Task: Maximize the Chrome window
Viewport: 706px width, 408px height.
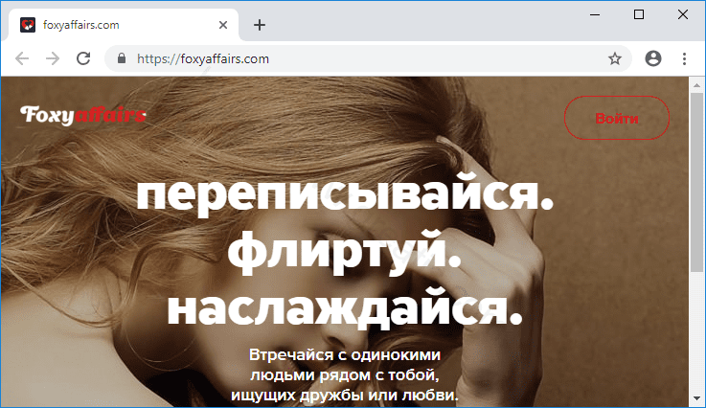Action: tap(639, 13)
